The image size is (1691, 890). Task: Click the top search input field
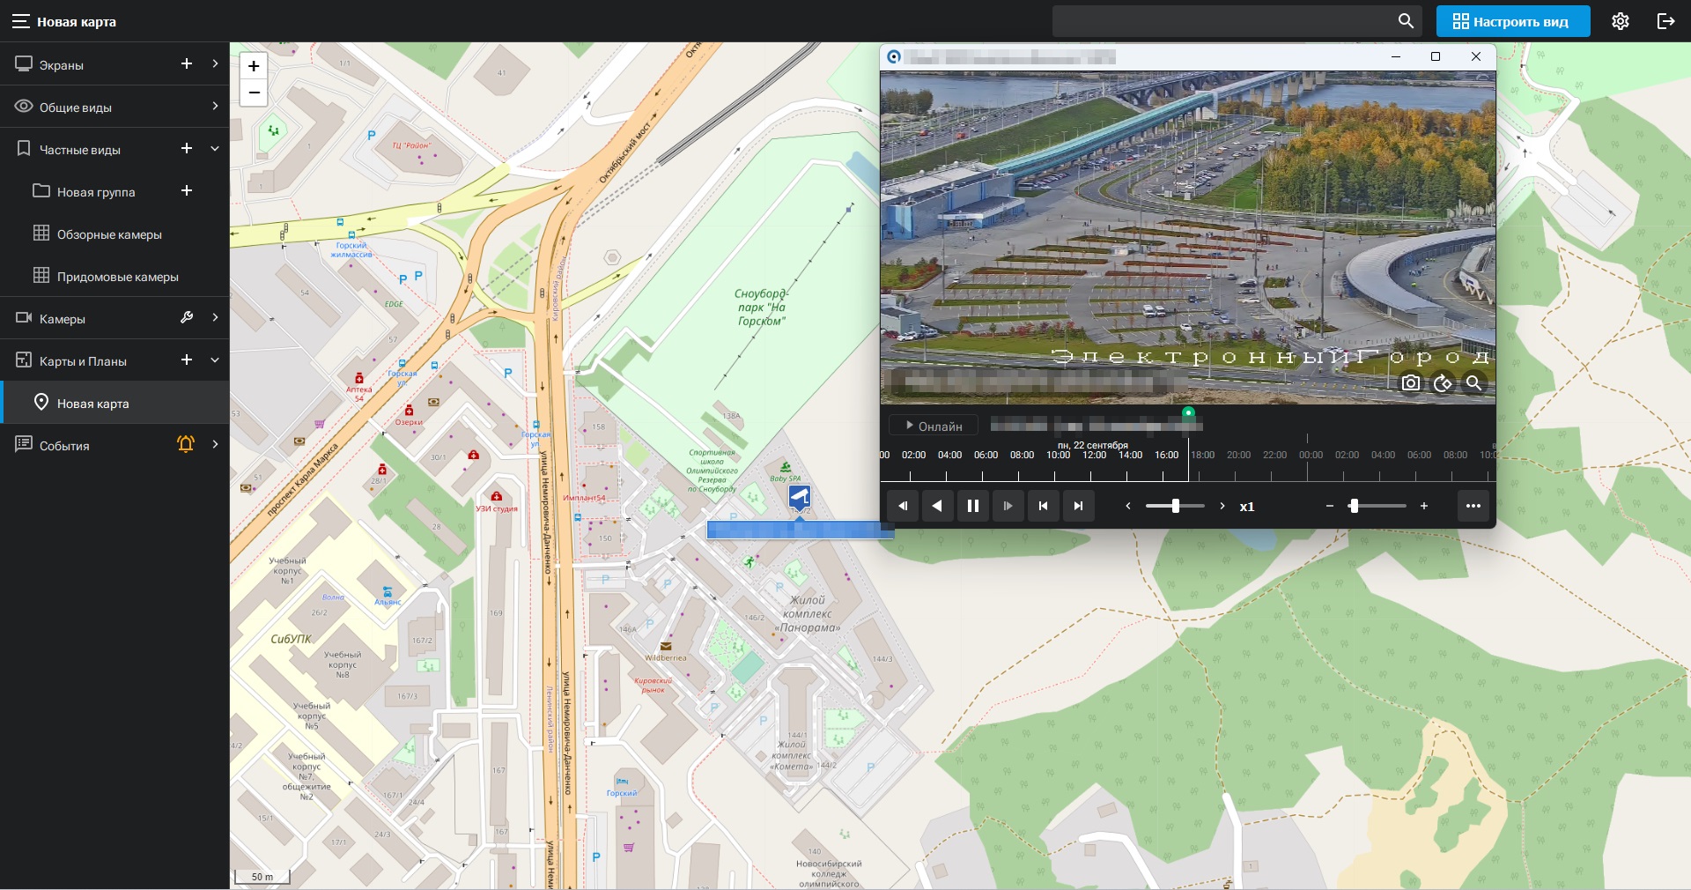click(x=1220, y=21)
